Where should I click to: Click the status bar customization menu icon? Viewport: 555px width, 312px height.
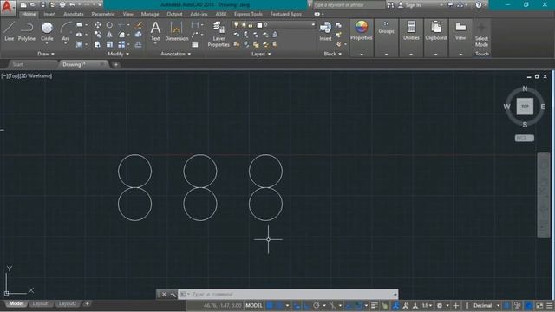coord(549,305)
